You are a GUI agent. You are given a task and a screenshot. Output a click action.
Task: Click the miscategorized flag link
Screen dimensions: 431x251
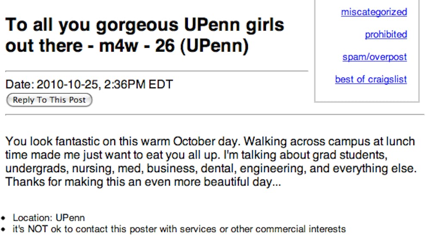tap(374, 12)
